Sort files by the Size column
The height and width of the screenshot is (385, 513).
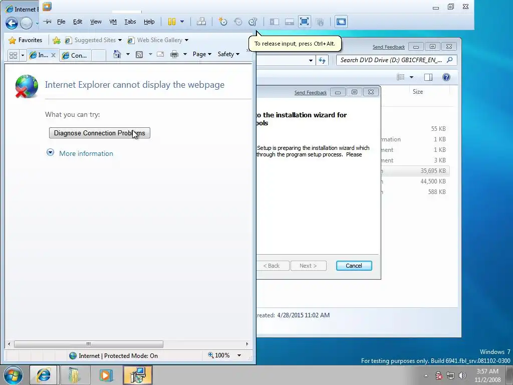[417, 92]
